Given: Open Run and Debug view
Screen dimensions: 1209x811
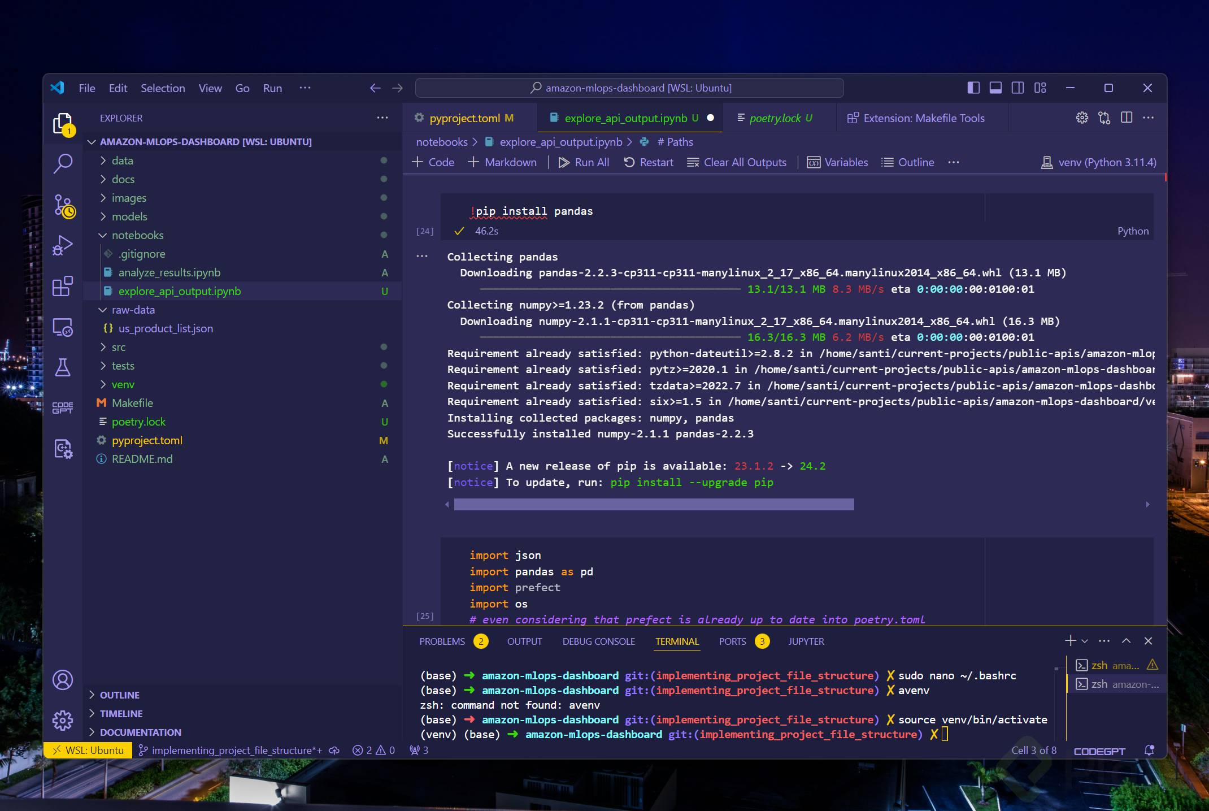Looking at the screenshot, I should coord(63,245).
